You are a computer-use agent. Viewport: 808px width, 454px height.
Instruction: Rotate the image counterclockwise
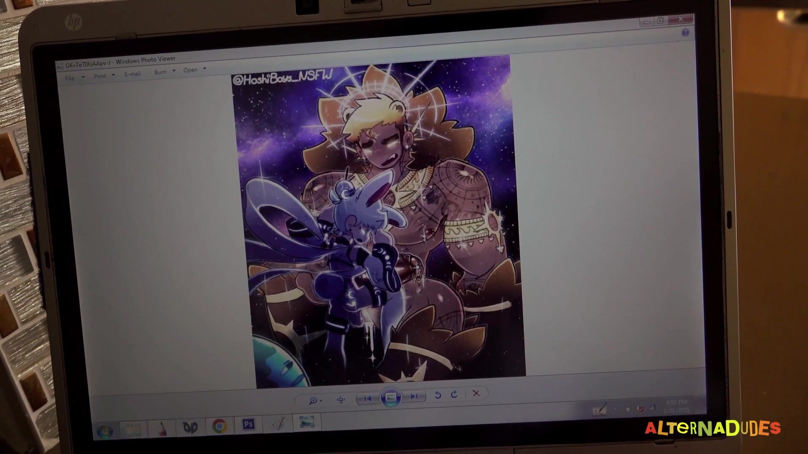click(x=438, y=395)
